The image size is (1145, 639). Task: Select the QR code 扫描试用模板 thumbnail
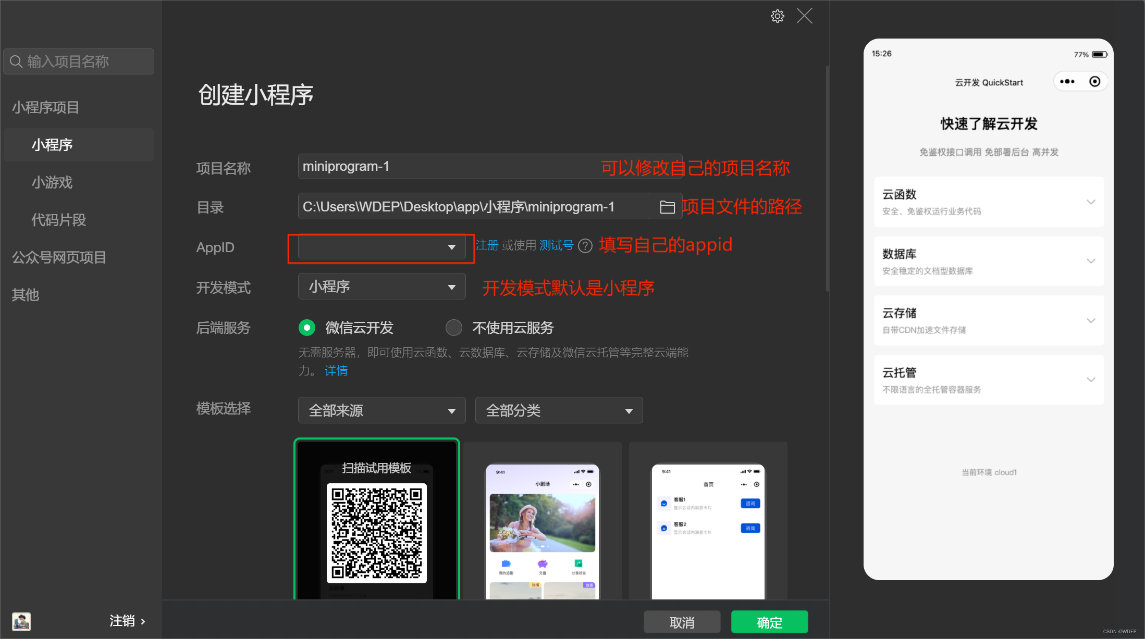point(376,521)
